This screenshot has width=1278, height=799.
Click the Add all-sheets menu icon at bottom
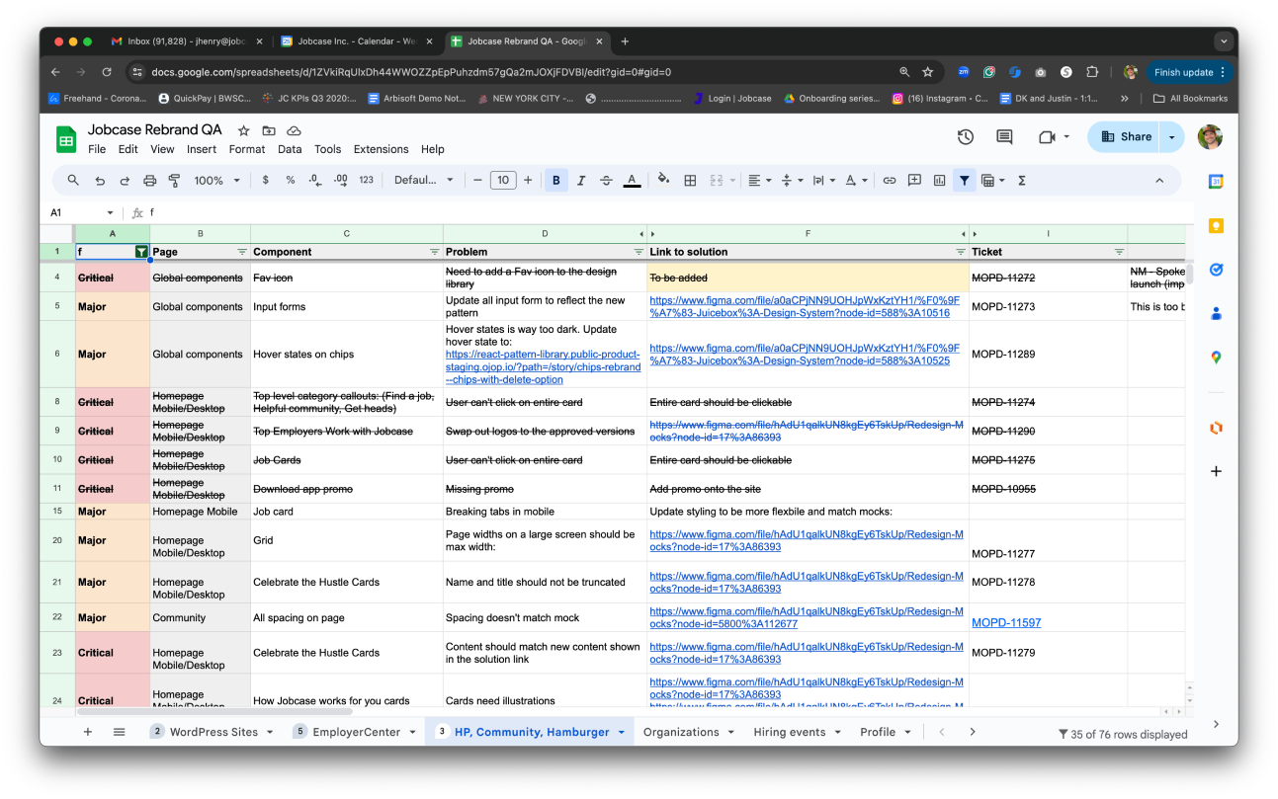tap(119, 732)
